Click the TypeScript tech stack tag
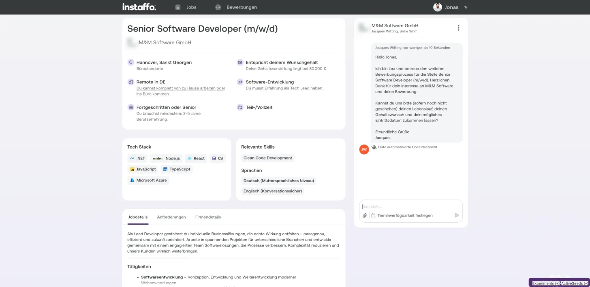This screenshot has width=590, height=287. click(x=176, y=169)
